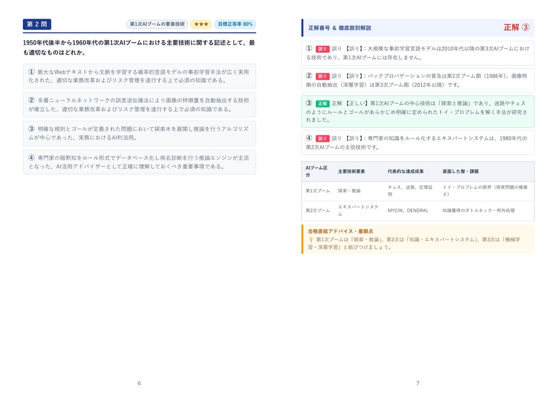Click the highlighted explanation ③ about 探索と推論
Image resolution: width=557 pixels, height=395 pixels.
click(x=418, y=111)
